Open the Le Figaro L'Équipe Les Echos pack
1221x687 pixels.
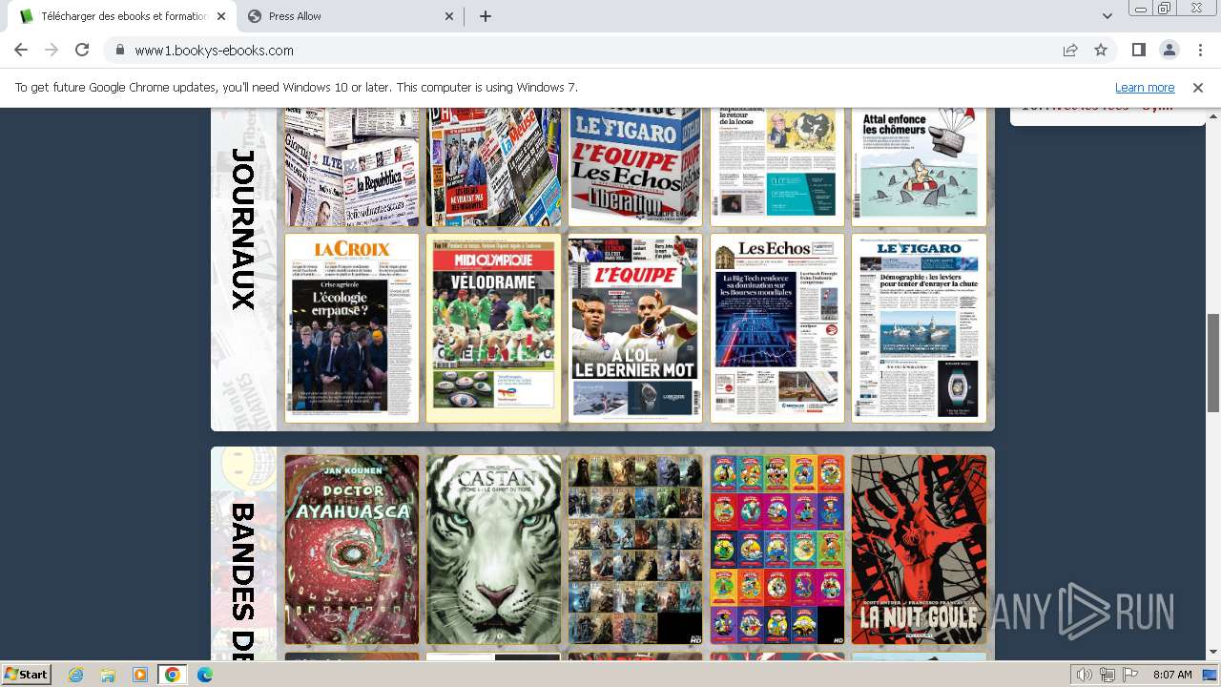(634, 167)
